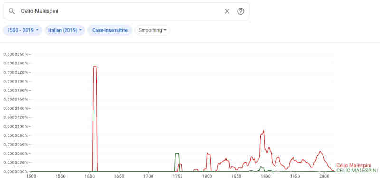Select the green CELIO MALESPINI series label
The height and width of the screenshot is (180, 380).
point(357,171)
